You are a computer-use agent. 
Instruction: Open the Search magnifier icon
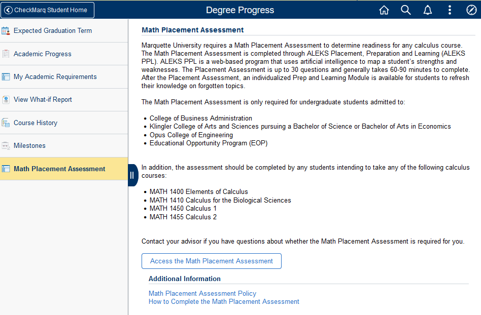pyautogui.click(x=406, y=10)
